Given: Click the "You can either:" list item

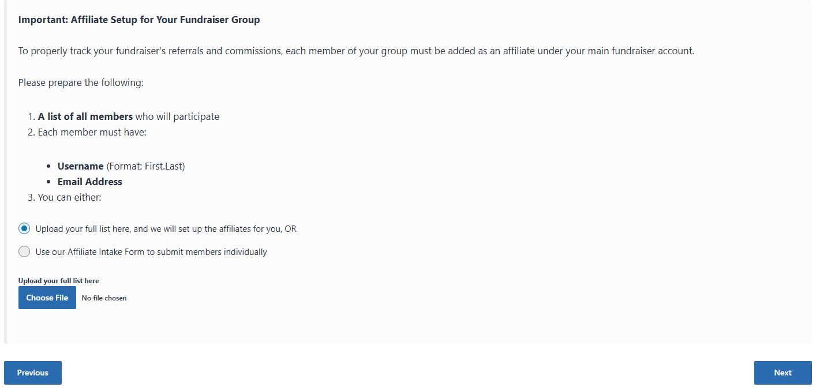Looking at the screenshot, I should [69, 197].
